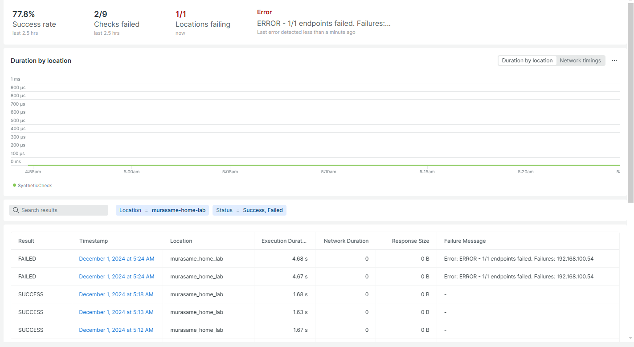Screen dimensions: 634x347
Task: Open the chart's three-dot options menu
Action: point(614,61)
